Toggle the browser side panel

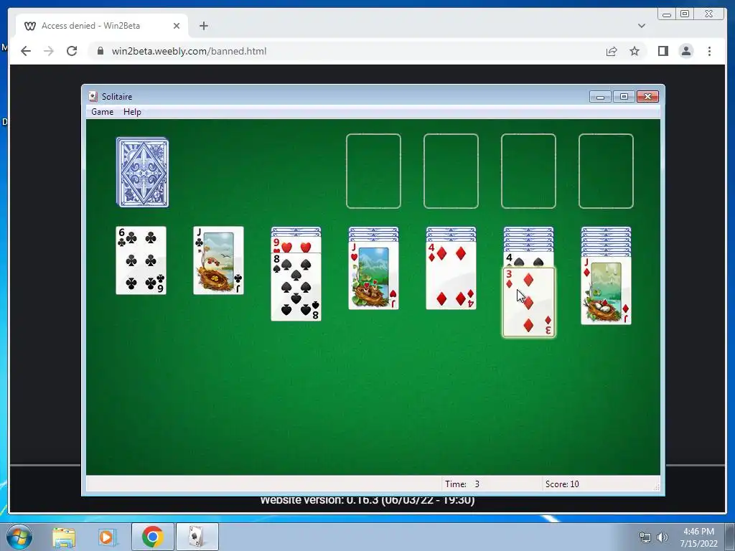[x=663, y=51]
